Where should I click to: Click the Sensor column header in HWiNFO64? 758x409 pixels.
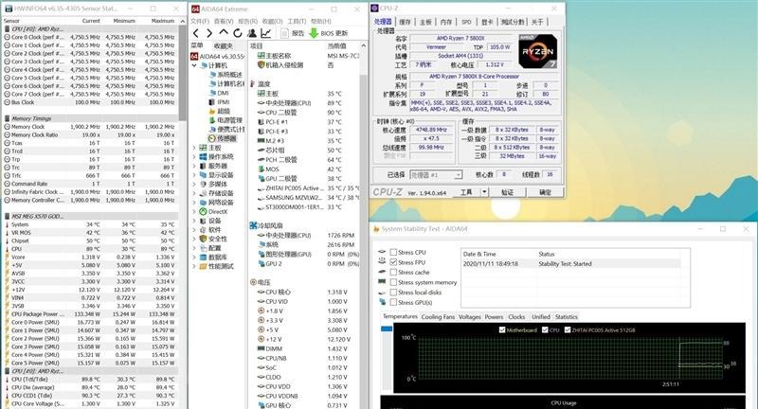click(11, 21)
